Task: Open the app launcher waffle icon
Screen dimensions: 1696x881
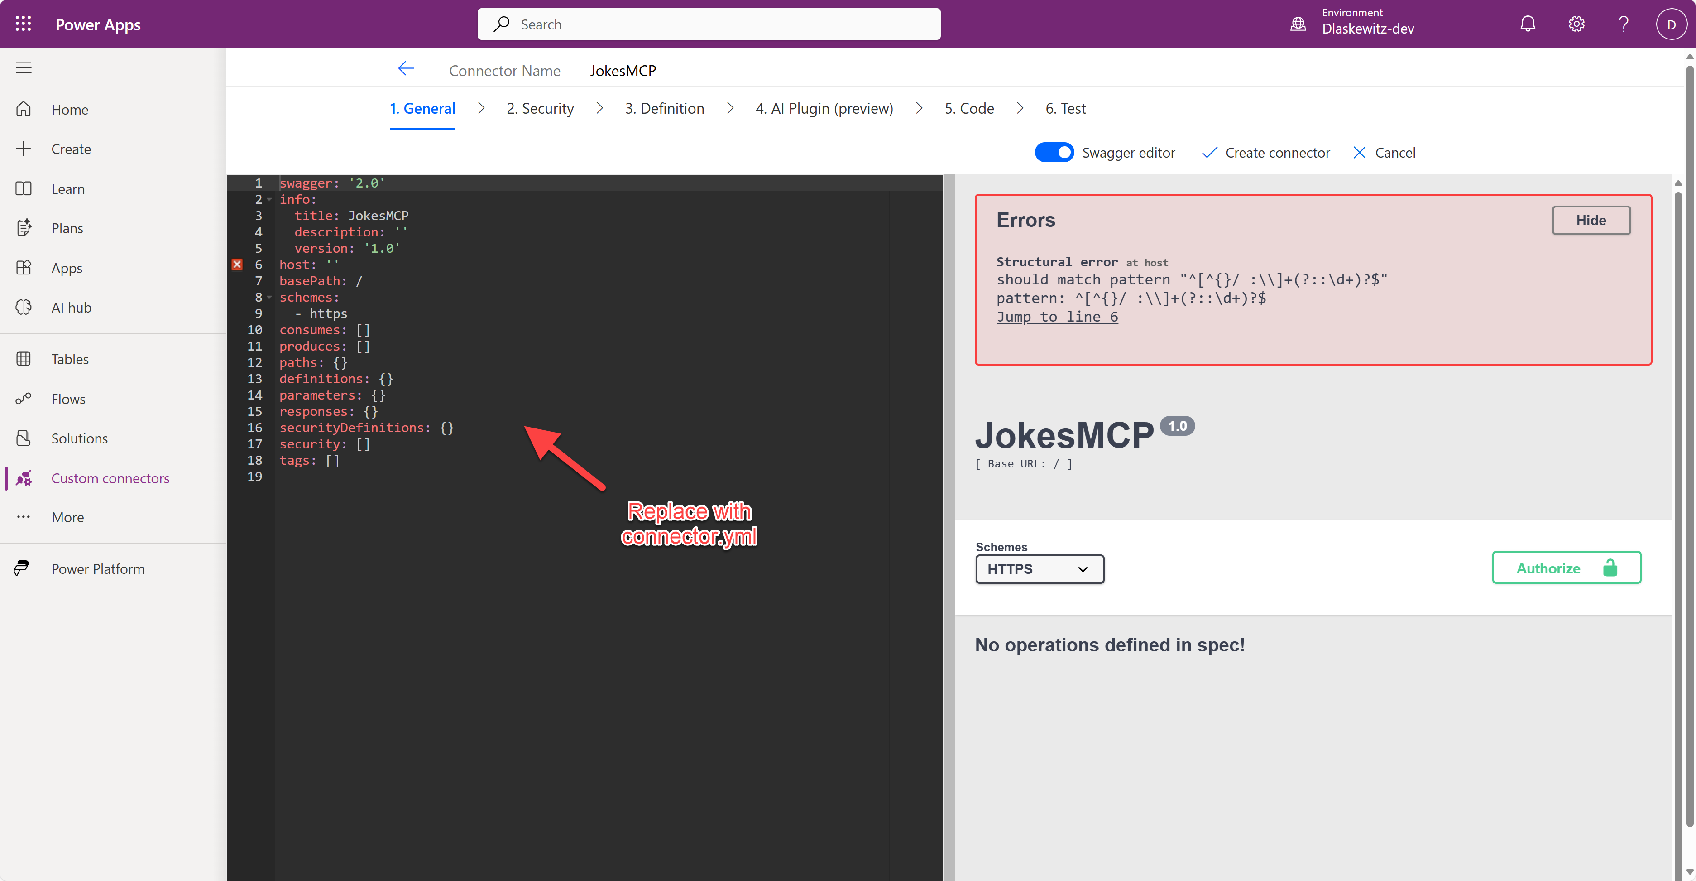Action: (23, 24)
